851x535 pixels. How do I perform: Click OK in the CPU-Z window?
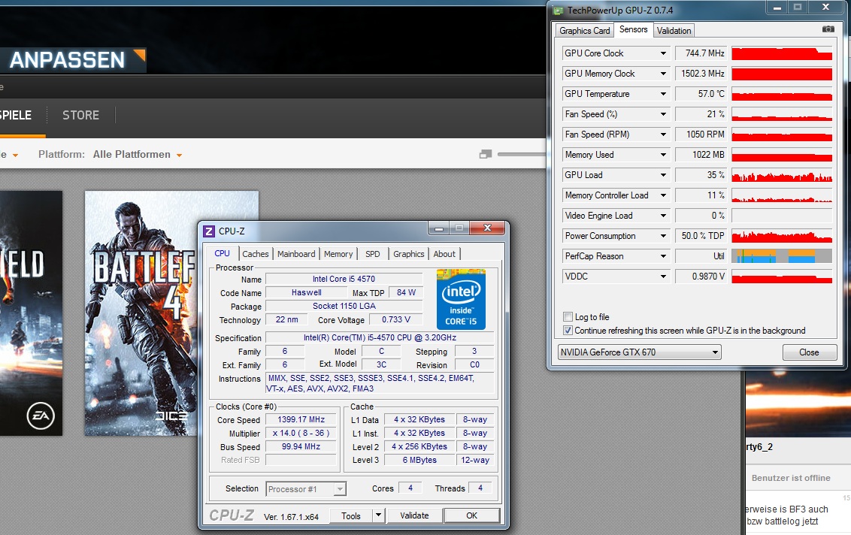pos(471,515)
